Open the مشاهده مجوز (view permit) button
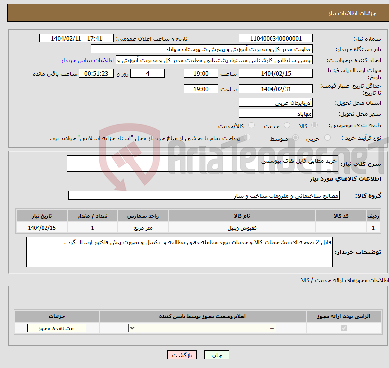 coord(57,328)
